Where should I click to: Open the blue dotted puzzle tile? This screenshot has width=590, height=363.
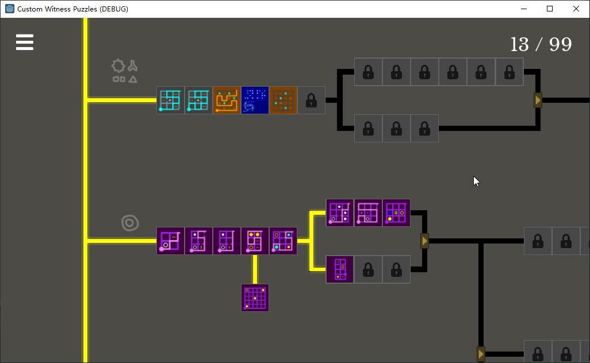255,101
